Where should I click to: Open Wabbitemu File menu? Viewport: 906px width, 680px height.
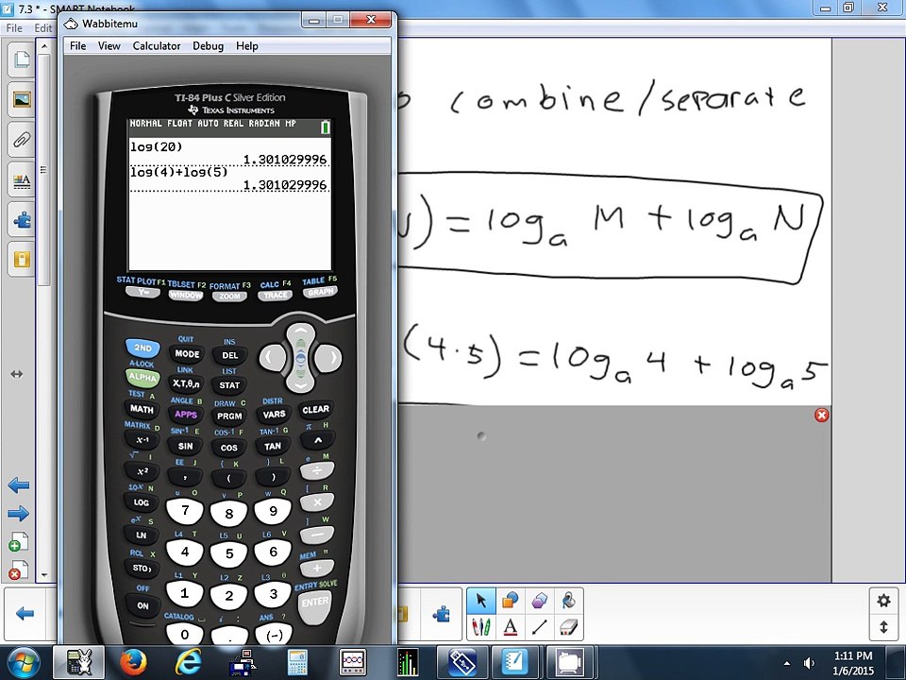point(78,46)
